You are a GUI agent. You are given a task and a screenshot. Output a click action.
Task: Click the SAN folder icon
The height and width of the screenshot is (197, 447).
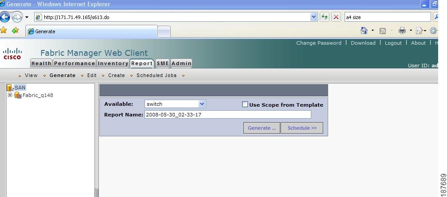click(x=10, y=88)
